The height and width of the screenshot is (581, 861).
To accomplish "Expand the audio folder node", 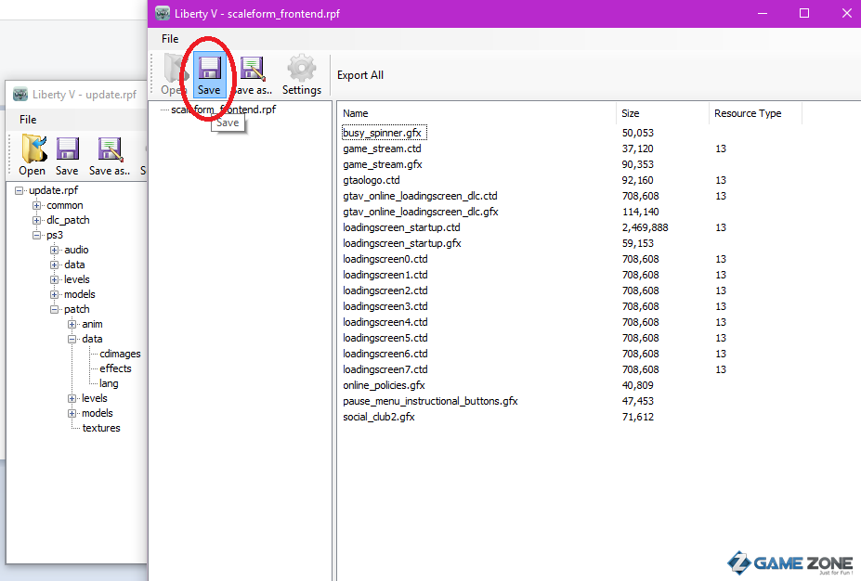I will pos(55,251).
